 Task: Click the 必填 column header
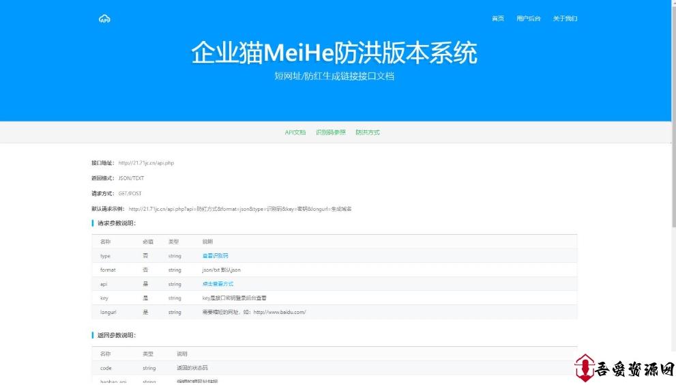click(148, 242)
